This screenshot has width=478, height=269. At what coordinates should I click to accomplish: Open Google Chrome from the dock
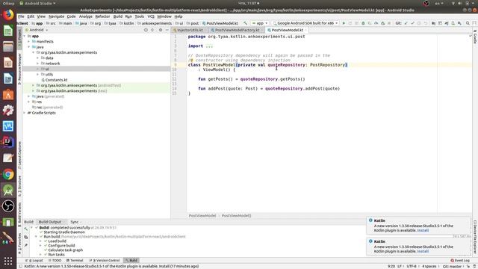coord(8,174)
